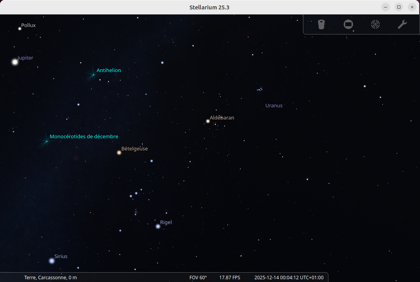This screenshot has height=282, width=420.
Task: Select the star Bételgeuse
Action: pos(119,152)
